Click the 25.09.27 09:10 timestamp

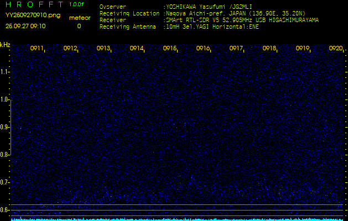(x=25, y=26)
